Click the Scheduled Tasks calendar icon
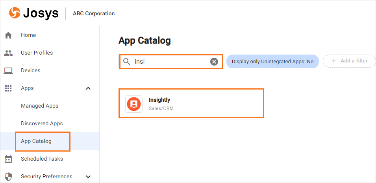The image size is (376, 183). [8, 159]
